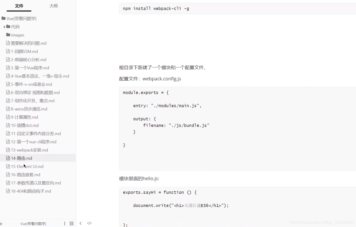
Task: Click the 模块里面的hello.js: line
Action: pos(139,179)
